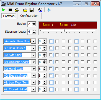Click the app icon in the title bar

coord(4,4)
